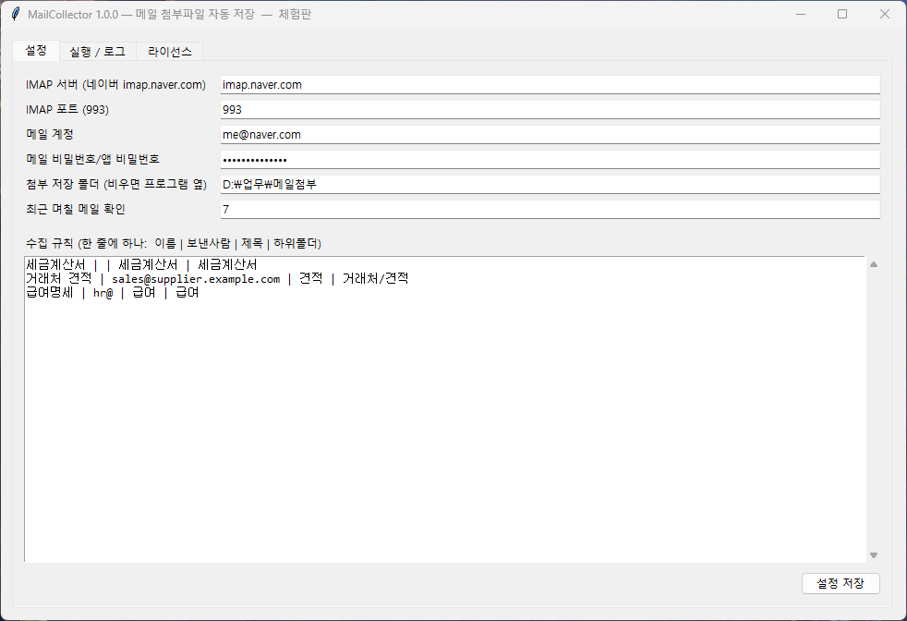Viewport: 907px width, 621px height.
Task: Click the 급여명세 | hr@ rule line
Action: click(112, 293)
